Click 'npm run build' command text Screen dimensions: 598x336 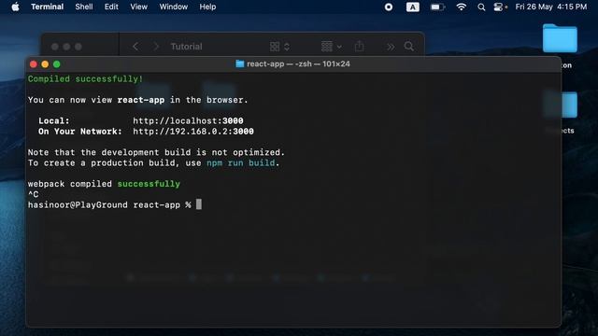pos(241,163)
